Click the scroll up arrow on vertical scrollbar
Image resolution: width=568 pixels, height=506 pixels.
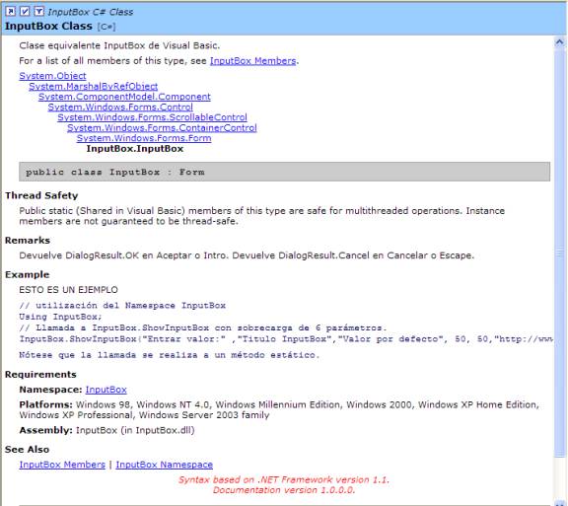[560, 42]
